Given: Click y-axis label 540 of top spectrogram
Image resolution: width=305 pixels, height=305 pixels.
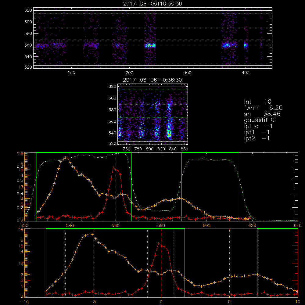Looking at the screenshot, I should 28,57.
